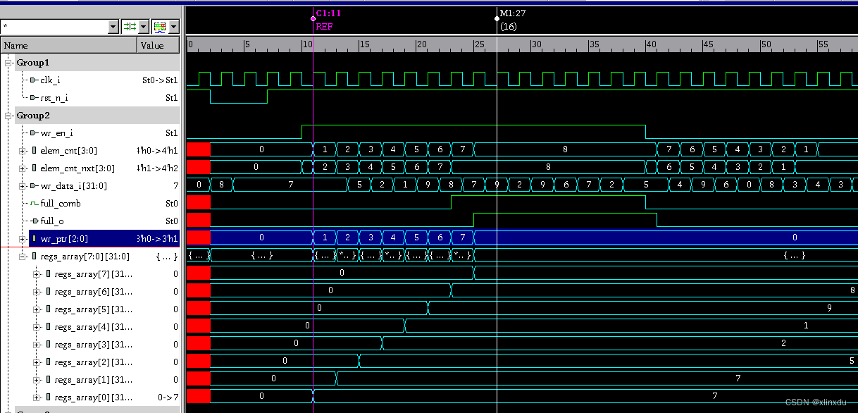The width and height of the screenshot is (858, 413).
Task: Click the regs_array[5] register icon
Action: coord(49,309)
